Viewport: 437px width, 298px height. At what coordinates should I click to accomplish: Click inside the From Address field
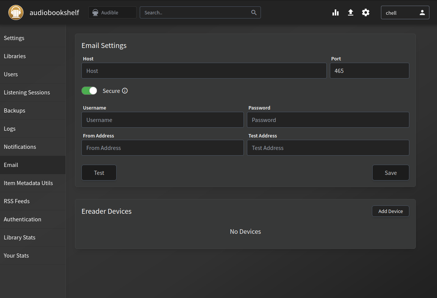[x=162, y=148]
